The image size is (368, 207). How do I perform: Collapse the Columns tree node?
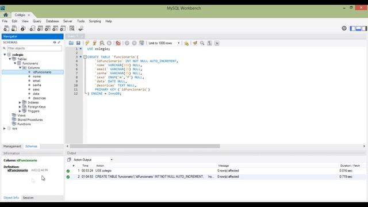(20, 68)
